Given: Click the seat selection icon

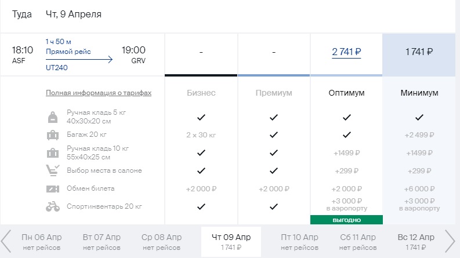Looking at the screenshot, I should pyautogui.click(x=53, y=170).
